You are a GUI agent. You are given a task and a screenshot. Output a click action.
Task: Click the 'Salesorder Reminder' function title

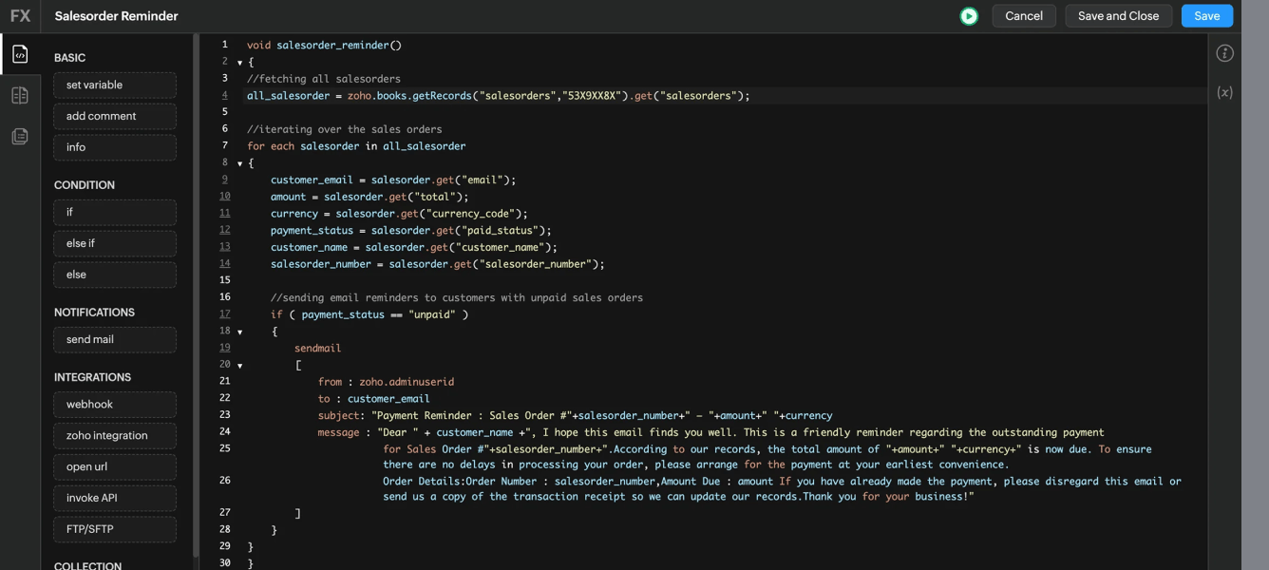pyautogui.click(x=116, y=16)
